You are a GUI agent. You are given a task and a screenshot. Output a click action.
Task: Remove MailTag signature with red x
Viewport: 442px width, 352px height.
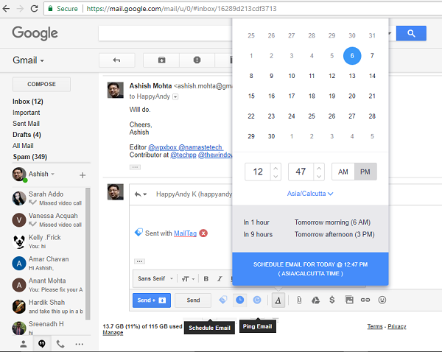[x=203, y=233]
